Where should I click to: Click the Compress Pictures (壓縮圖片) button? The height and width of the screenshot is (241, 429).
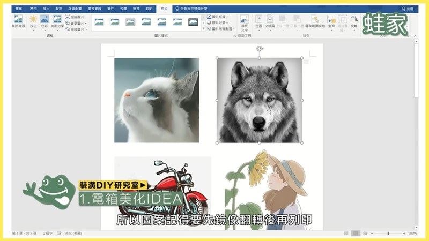pyautogui.click(x=76, y=17)
